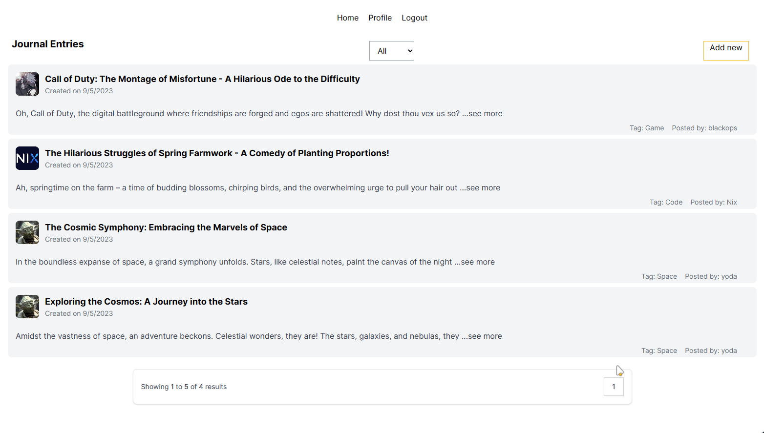Click the Add new button
This screenshot has width=764, height=433.
[726, 51]
